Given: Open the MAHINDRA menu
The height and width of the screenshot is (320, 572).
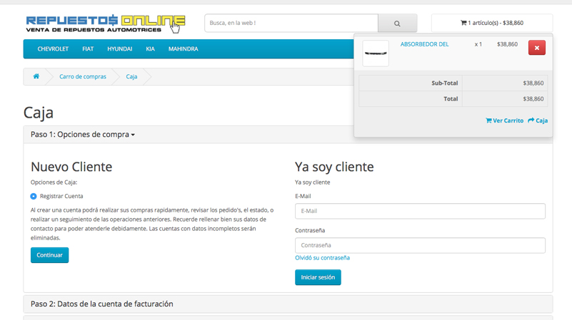Looking at the screenshot, I should coord(183,48).
